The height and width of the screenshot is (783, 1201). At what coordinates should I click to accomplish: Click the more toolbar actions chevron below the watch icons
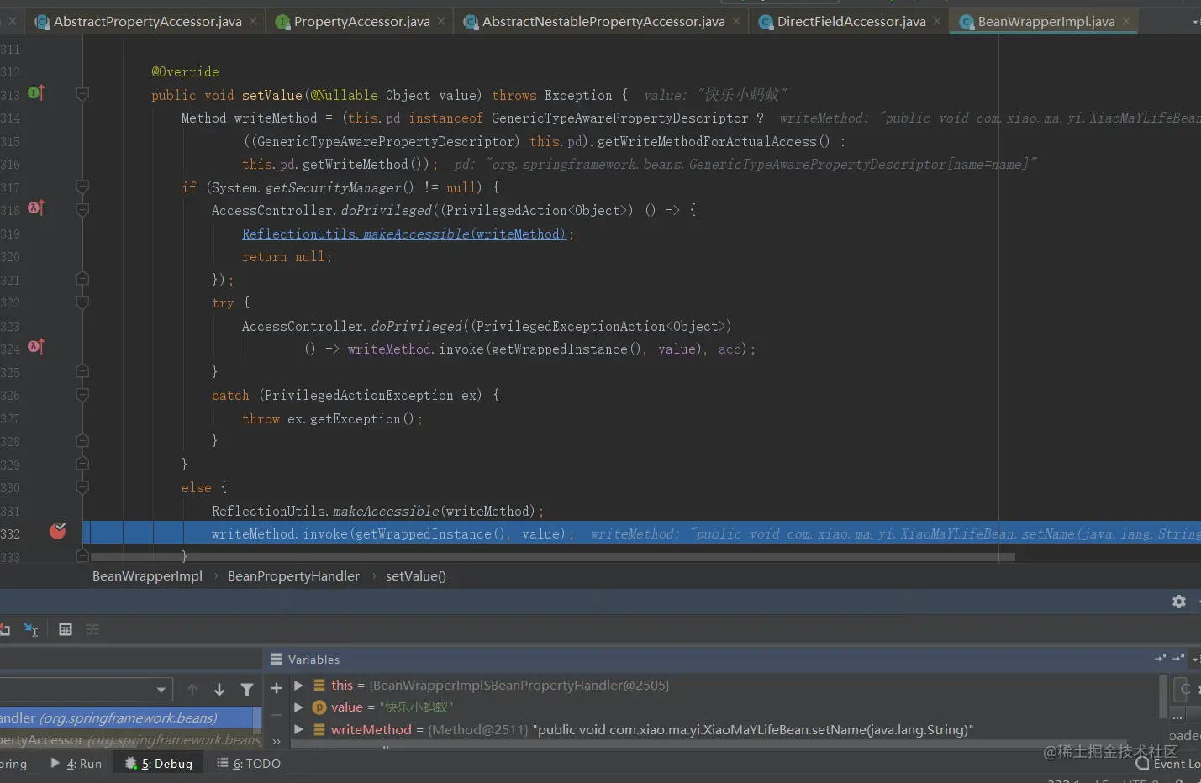click(x=277, y=742)
